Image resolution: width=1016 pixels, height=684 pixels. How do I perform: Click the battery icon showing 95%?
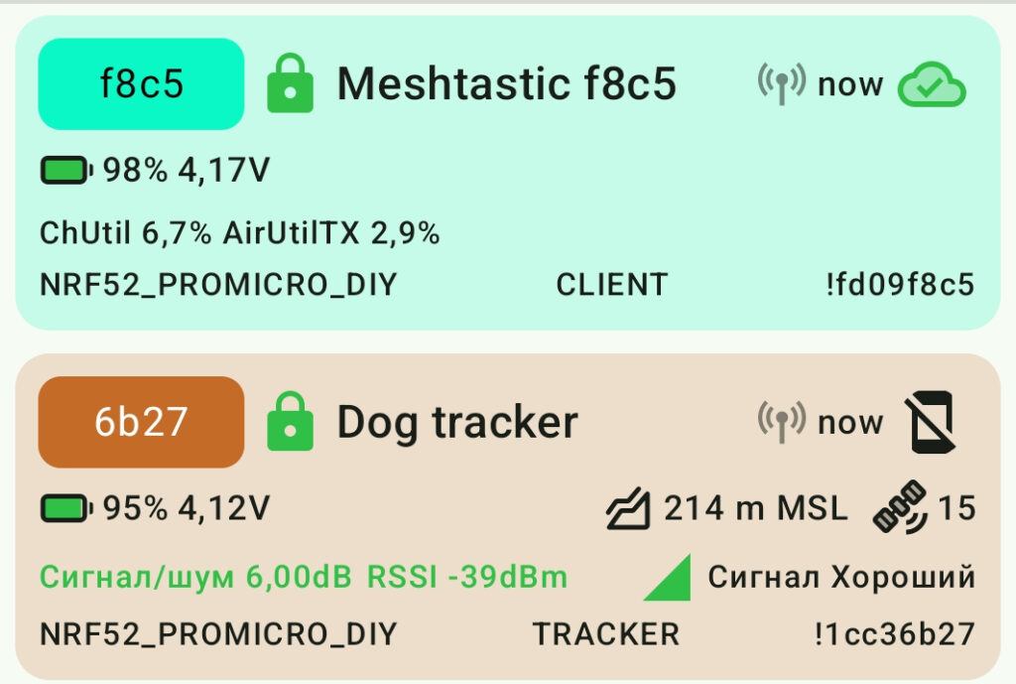pyautogui.click(x=66, y=509)
